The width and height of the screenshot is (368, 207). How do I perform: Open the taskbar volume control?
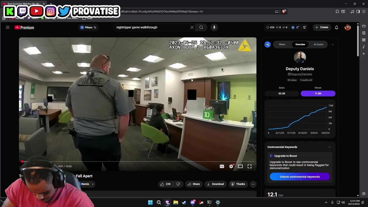343,202
